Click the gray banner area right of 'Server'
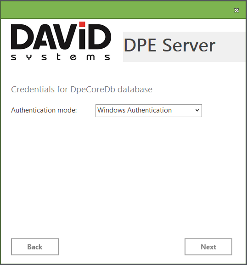Screen dimensions: 247x265 point(230,47)
